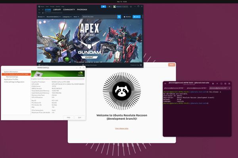Viewport: 238px width, 158px height.
Task: Select Application Profiles in NVIDIA Settings
Action: tap(11, 79)
